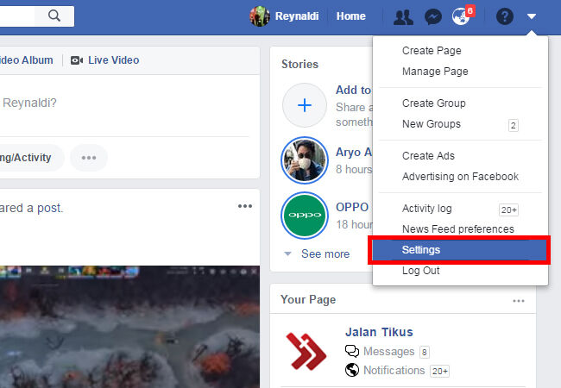Open Jalan Tikus page logo
Image resolution: width=561 pixels, height=388 pixels.
coord(306,351)
